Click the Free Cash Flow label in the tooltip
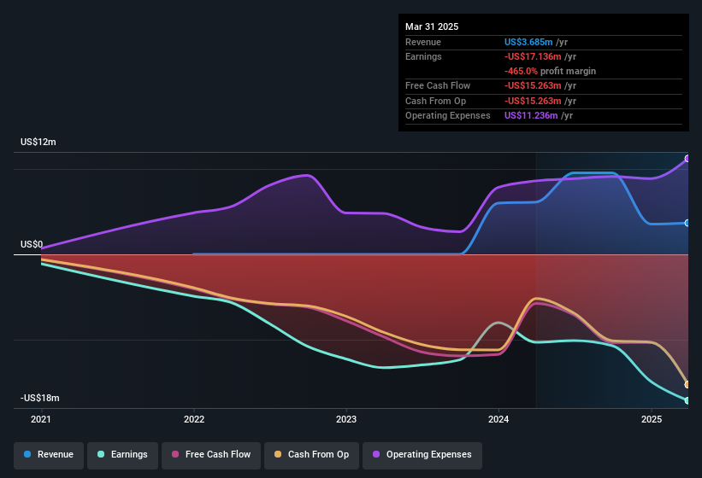The height and width of the screenshot is (478, 702). click(x=438, y=85)
